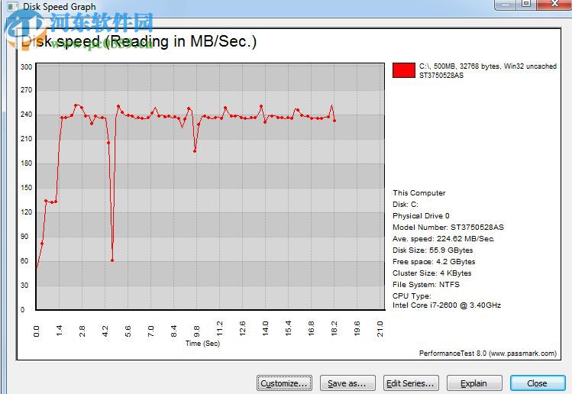Click 'Intel Core i7-2600 @ 3.40GHz' text
This screenshot has width=572, height=394.
(447, 305)
